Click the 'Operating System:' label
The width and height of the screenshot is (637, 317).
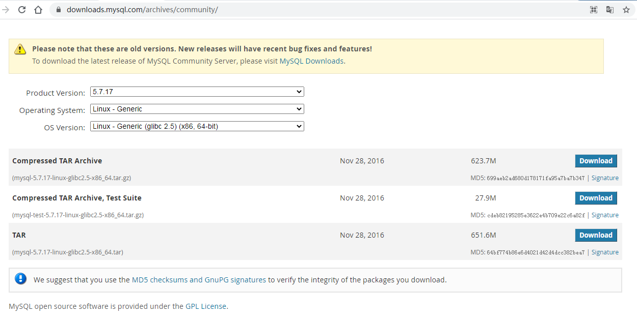52,110
